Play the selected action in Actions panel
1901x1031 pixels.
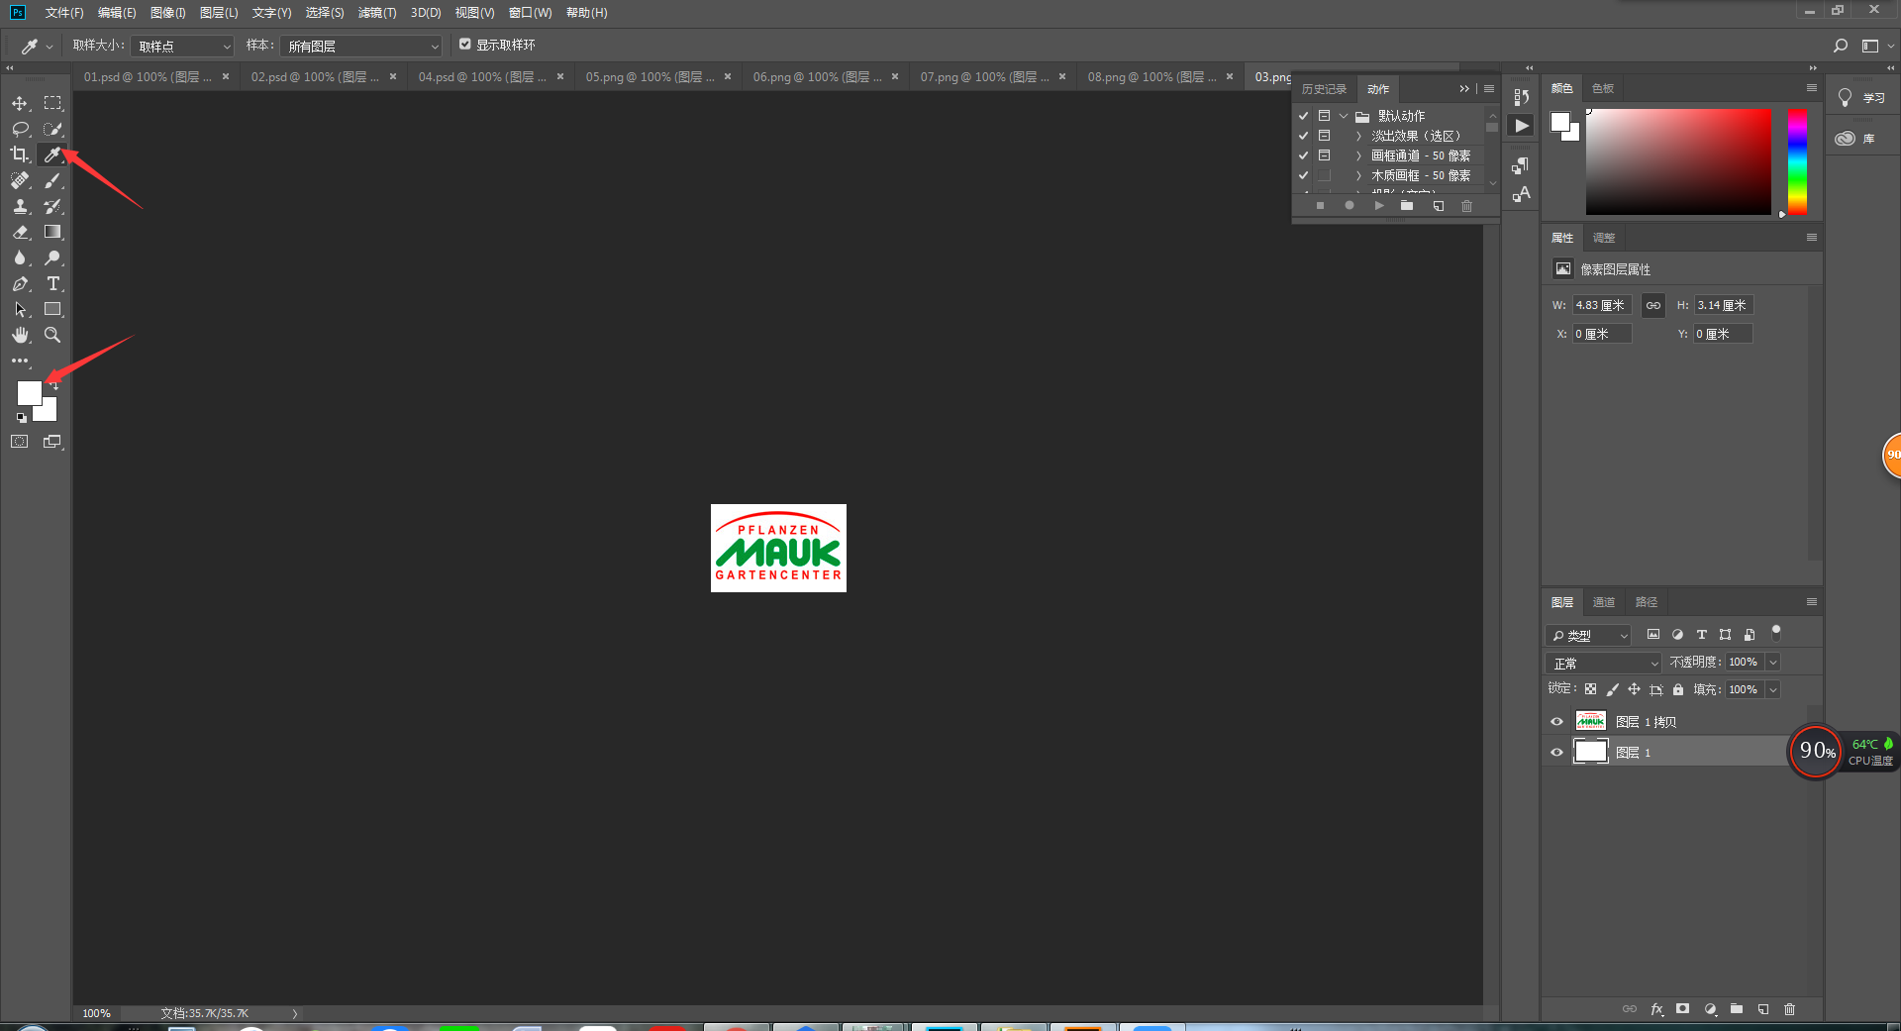click(x=1379, y=205)
